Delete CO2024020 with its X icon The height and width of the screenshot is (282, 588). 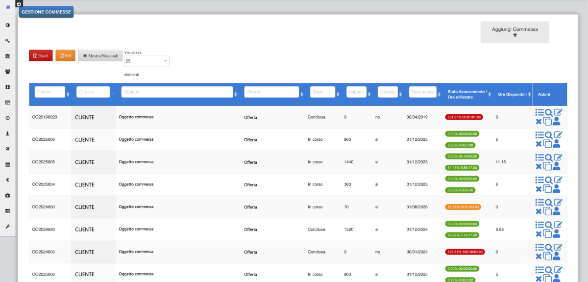539,234
